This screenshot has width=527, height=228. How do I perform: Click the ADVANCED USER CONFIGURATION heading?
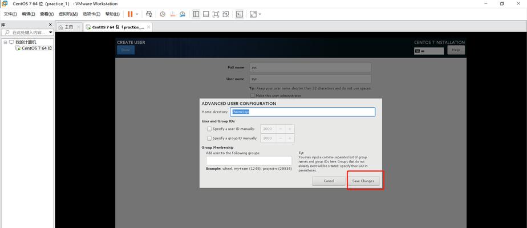coord(239,103)
